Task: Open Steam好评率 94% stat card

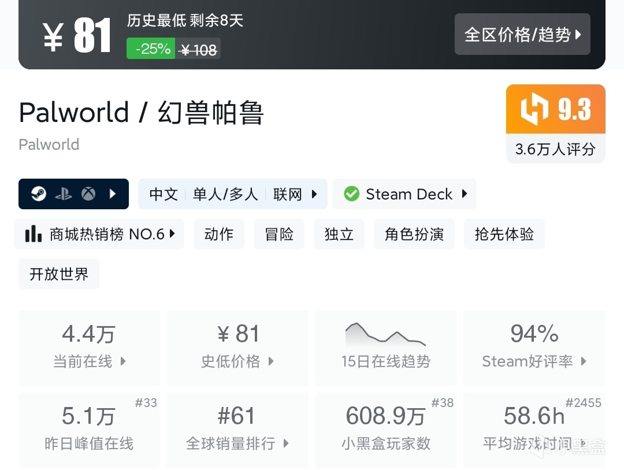Action: point(534,348)
